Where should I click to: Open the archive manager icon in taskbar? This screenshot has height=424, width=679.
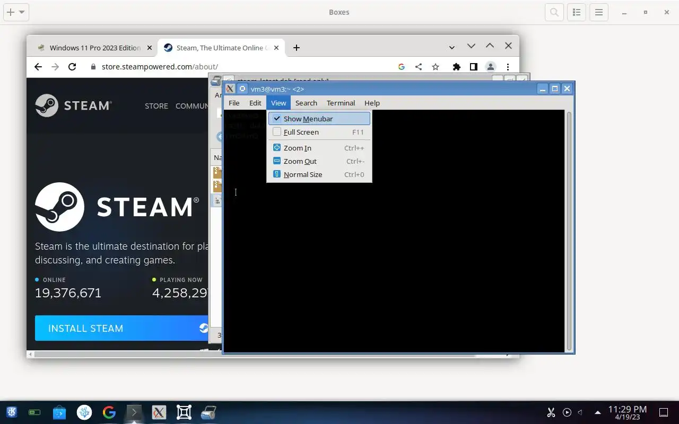tap(208, 412)
